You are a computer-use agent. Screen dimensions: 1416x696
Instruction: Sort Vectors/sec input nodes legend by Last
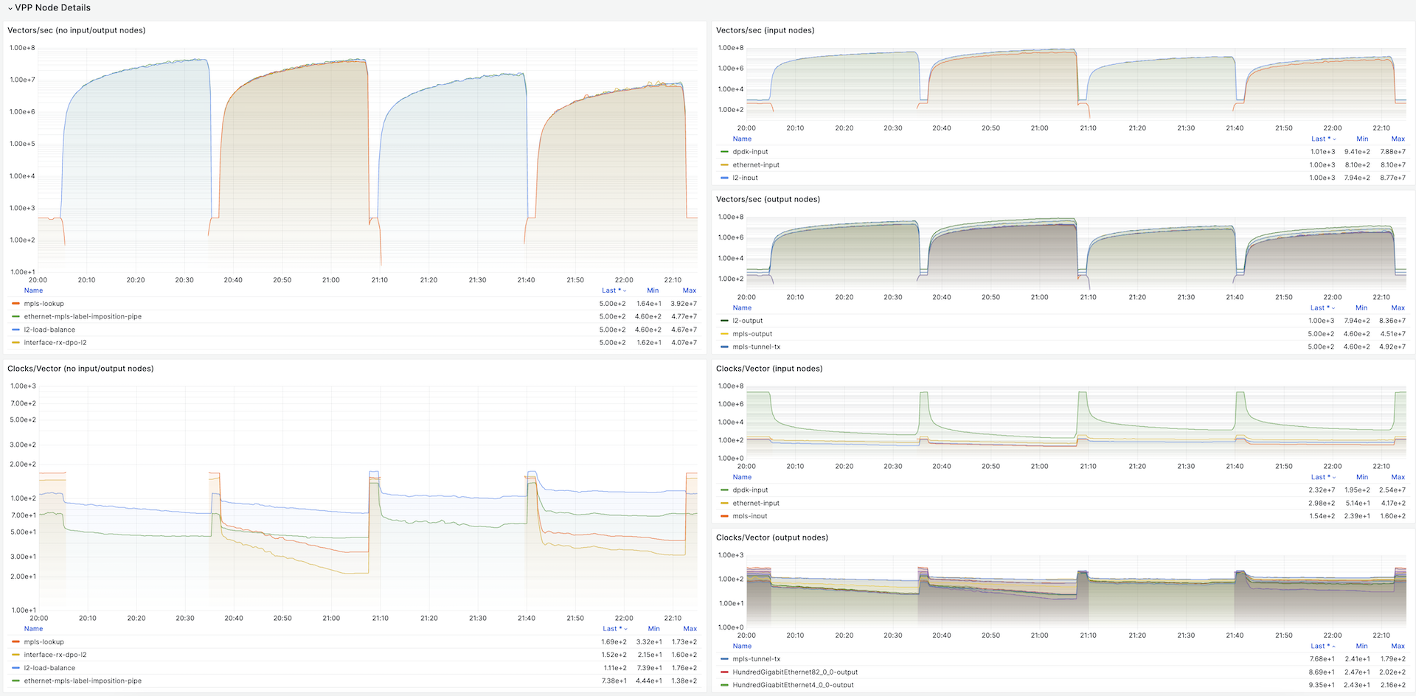(x=1323, y=139)
